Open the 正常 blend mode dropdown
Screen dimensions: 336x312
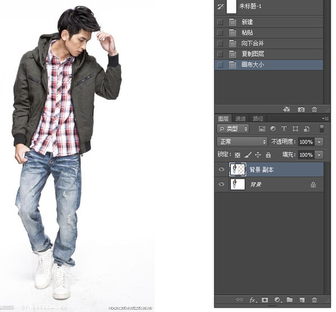click(242, 142)
